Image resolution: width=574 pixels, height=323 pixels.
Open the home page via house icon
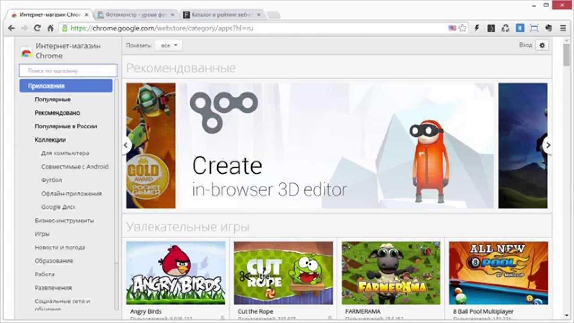pos(50,28)
